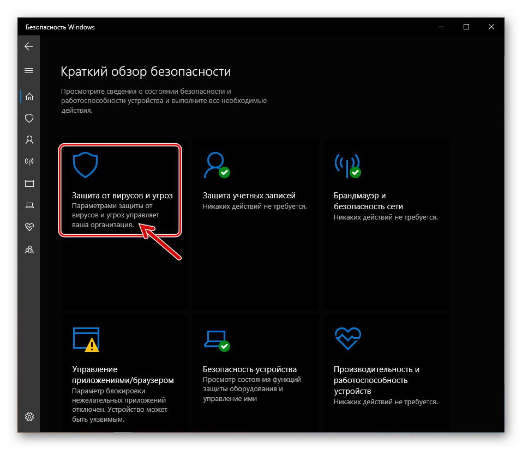Open device health heart icon in sidebar
This screenshot has width=522, height=450.
[29, 227]
